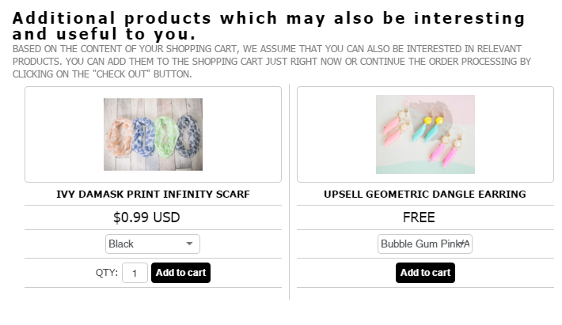Click the FREE earring price label
This screenshot has width=562, height=325.
[x=419, y=217]
